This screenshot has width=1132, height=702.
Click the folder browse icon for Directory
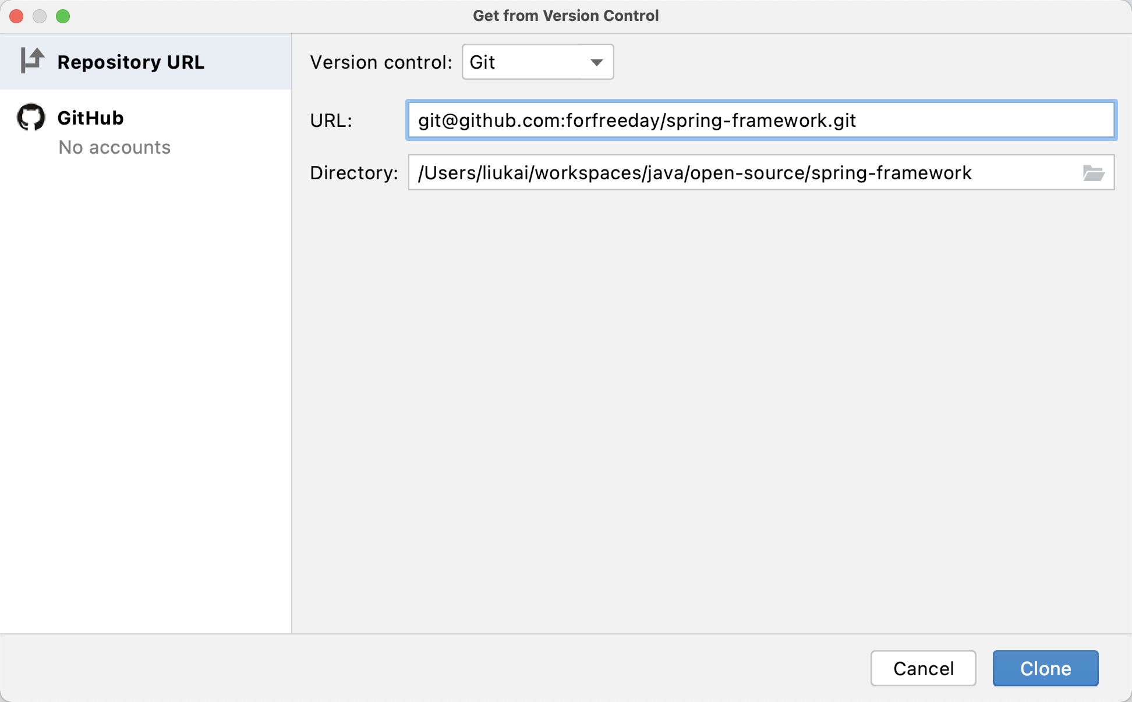click(x=1094, y=172)
